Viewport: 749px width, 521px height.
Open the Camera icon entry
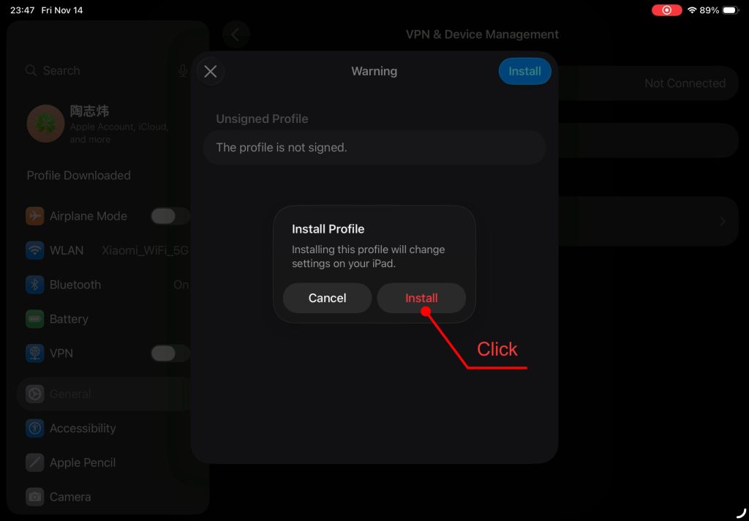coord(35,497)
